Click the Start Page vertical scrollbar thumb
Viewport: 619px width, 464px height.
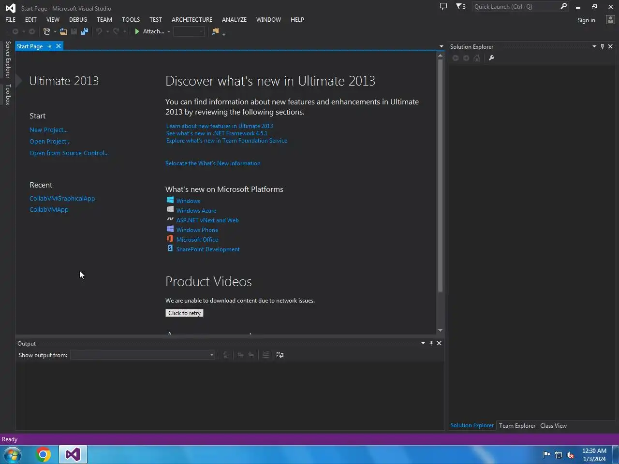[x=440, y=176]
